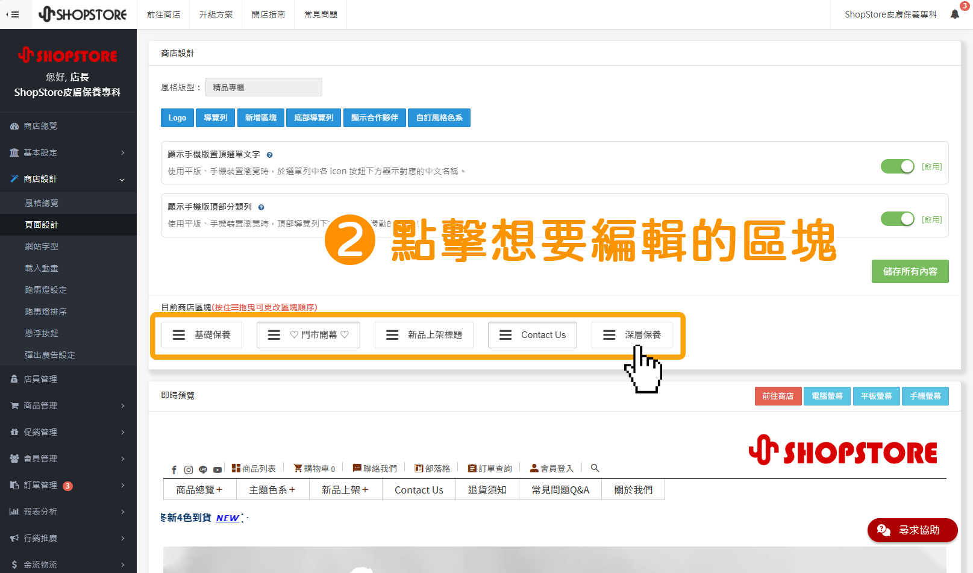Click search magnifier icon in preview
The height and width of the screenshot is (573, 973).
pos(595,468)
